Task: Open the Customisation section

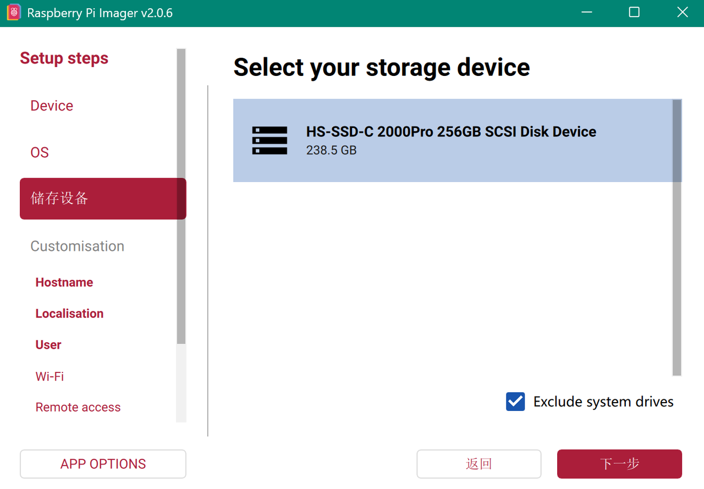Action: (x=77, y=246)
